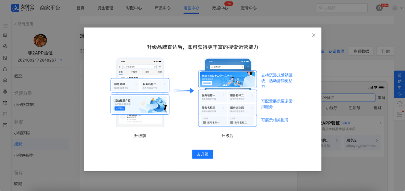Click the 升级后 phone mockup image

pyautogui.click(x=228, y=92)
